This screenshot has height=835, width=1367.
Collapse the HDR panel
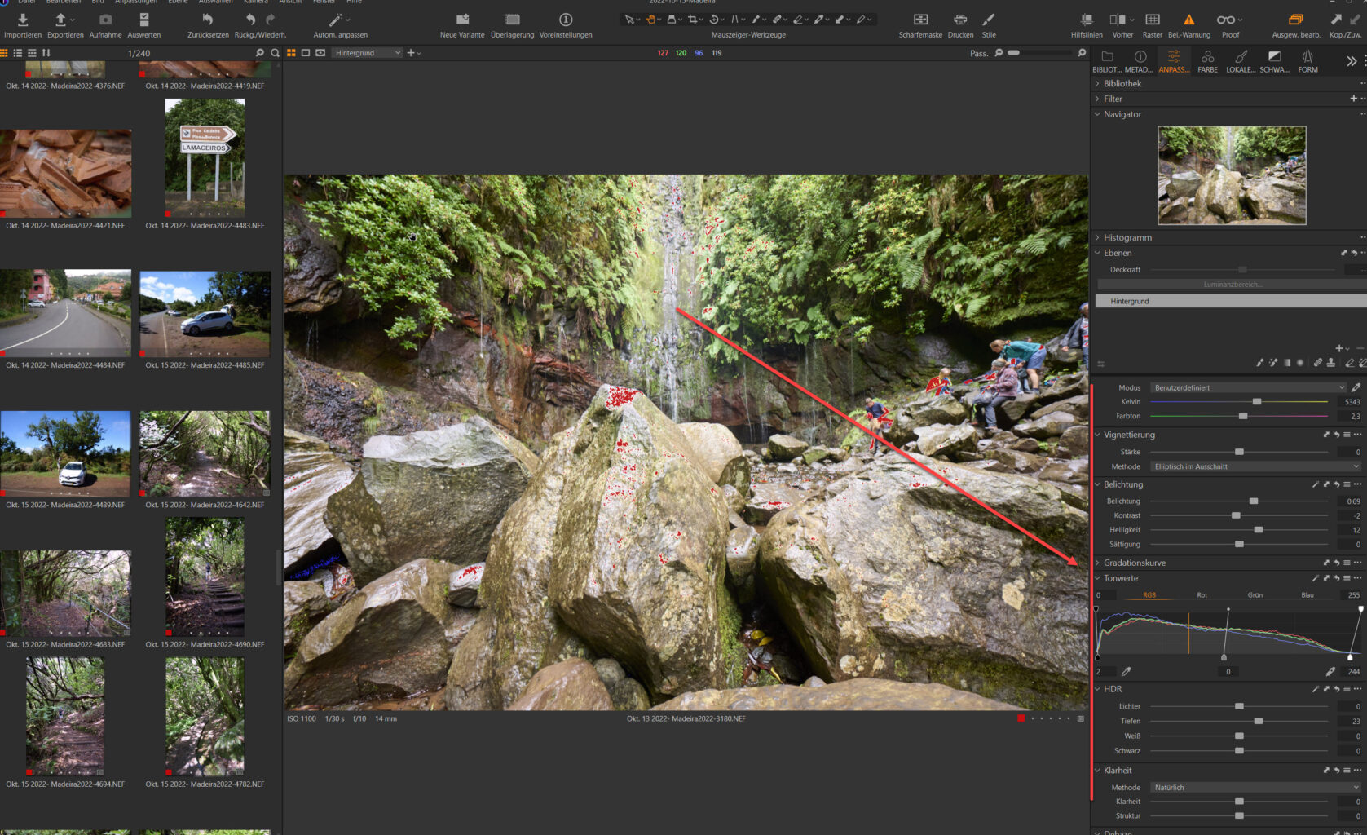pos(1098,689)
